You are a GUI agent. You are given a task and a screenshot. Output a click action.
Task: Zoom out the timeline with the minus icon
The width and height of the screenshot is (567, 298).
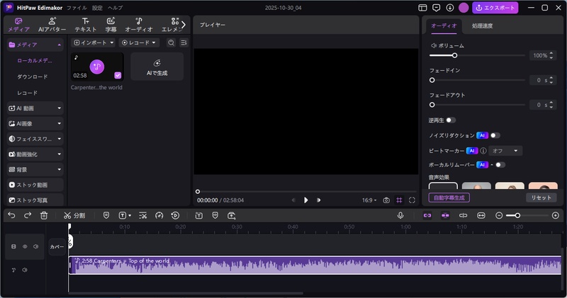pos(499,216)
